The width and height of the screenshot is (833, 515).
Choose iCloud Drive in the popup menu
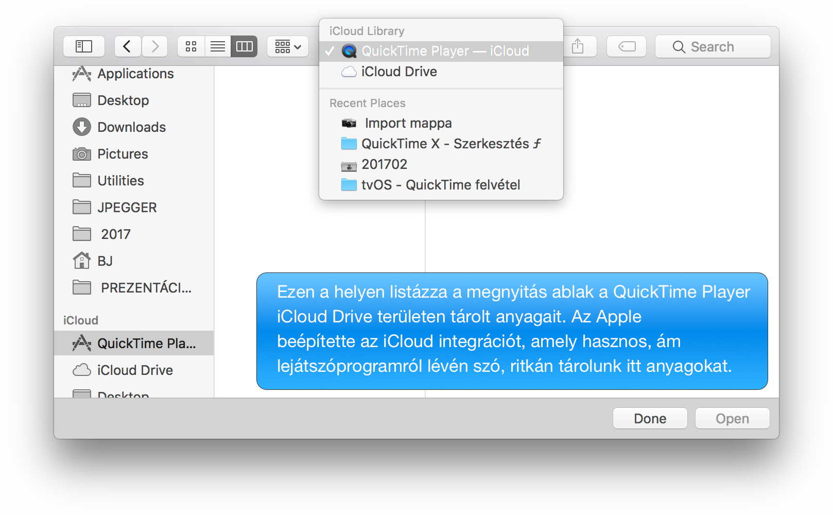pyautogui.click(x=441, y=72)
